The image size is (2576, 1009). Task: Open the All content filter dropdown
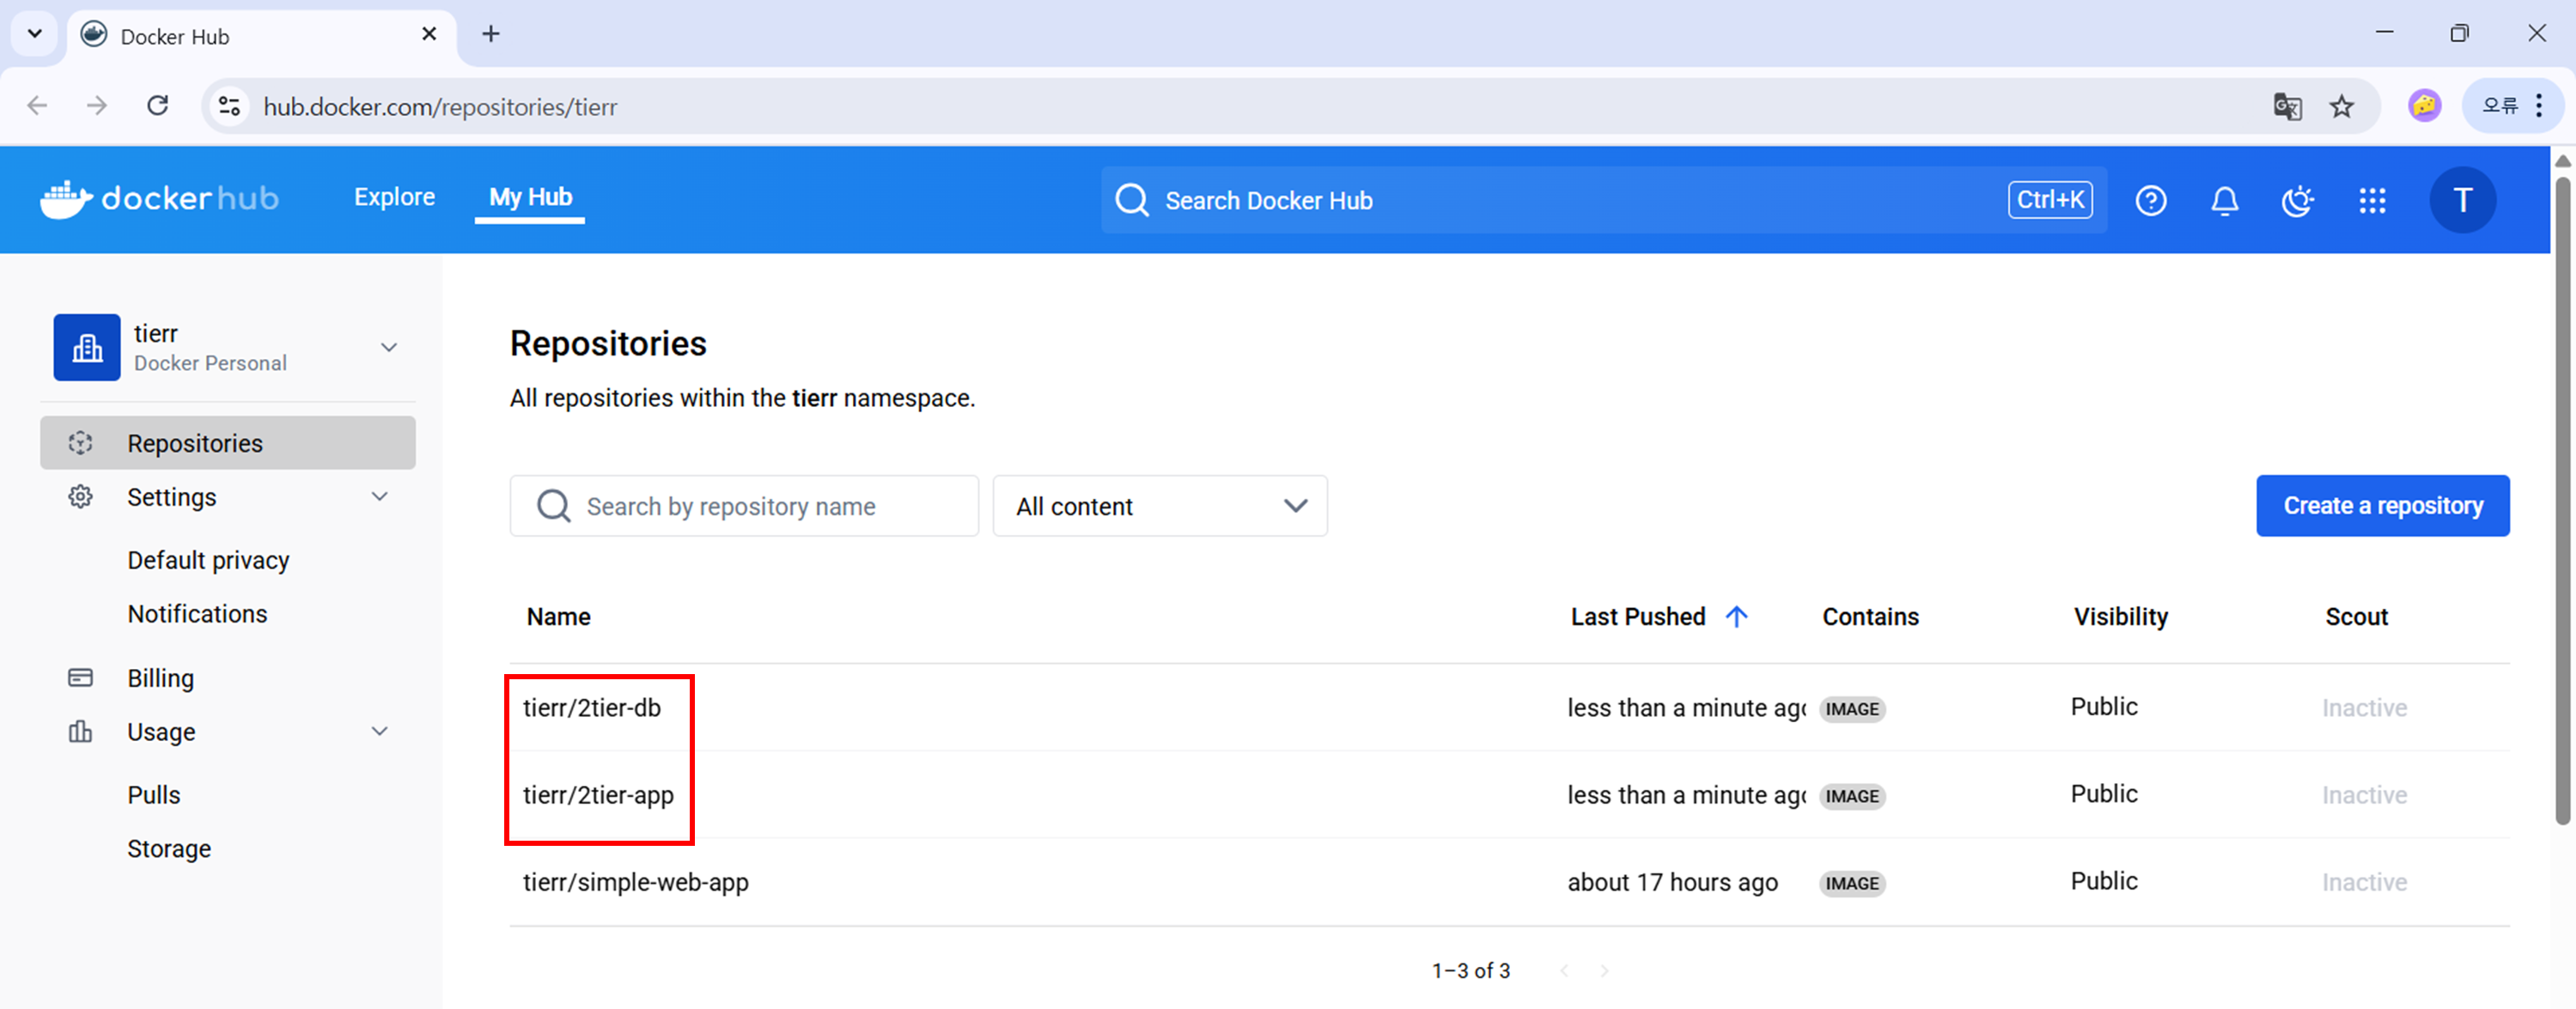[1159, 506]
